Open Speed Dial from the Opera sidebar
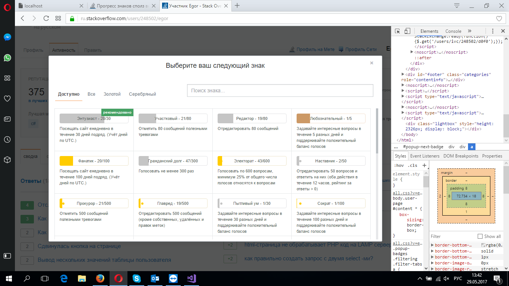509x286 pixels. tap(7, 78)
